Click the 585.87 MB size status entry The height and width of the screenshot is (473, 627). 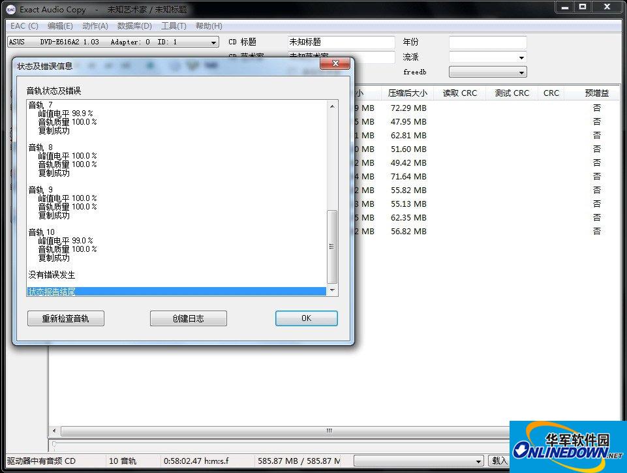[x=298, y=461]
